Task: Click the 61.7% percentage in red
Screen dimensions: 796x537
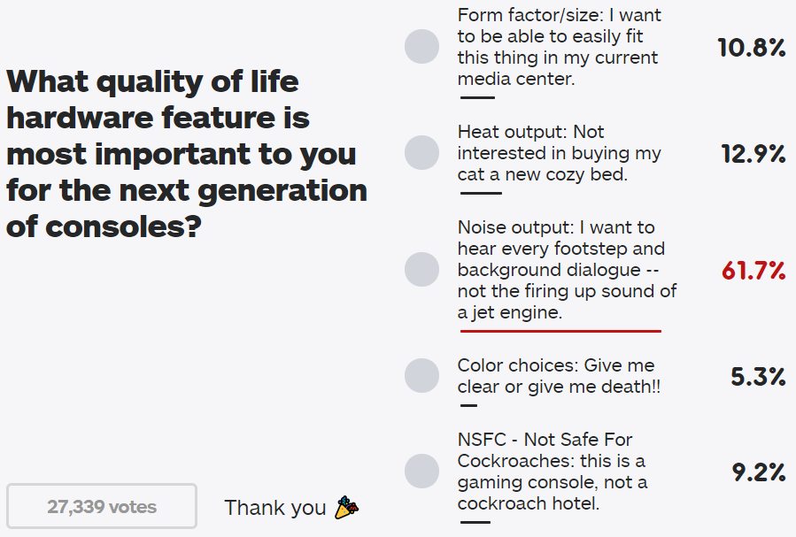Action: click(753, 271)
